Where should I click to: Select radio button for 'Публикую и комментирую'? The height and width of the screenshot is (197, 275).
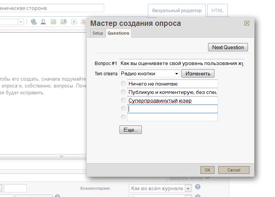click(123, 92)
